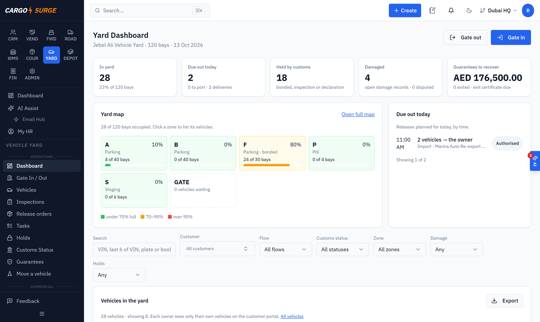This screenshot has height=322, width=540.
Task: Open the Damage Any dropdown
Action: [x=456, y=249]
